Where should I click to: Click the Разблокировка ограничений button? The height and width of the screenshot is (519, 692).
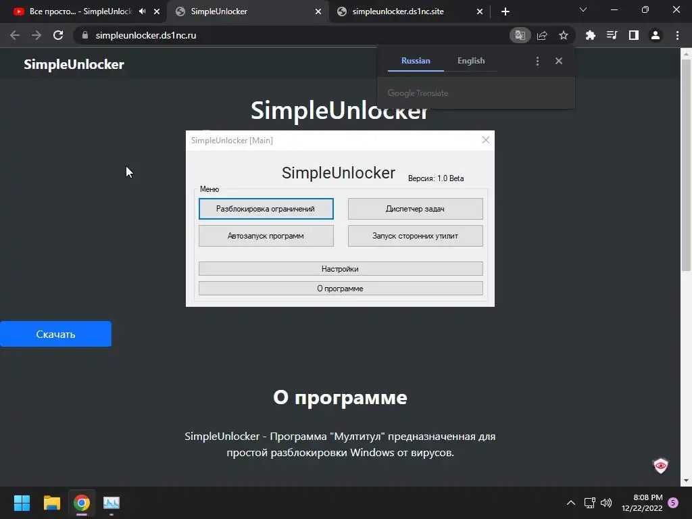pyautogui.click(x=266, y=209)
